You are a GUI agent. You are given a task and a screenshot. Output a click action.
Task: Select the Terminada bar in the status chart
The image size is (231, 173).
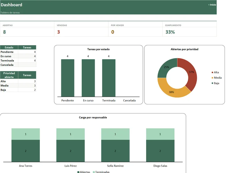[x=109, y=78]
